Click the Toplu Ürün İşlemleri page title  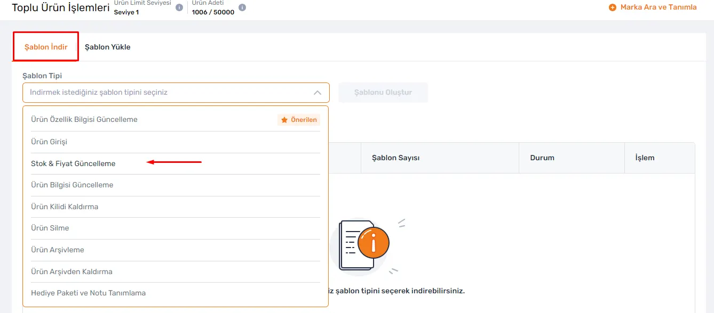pyautogui.click(x=61, y=8)
